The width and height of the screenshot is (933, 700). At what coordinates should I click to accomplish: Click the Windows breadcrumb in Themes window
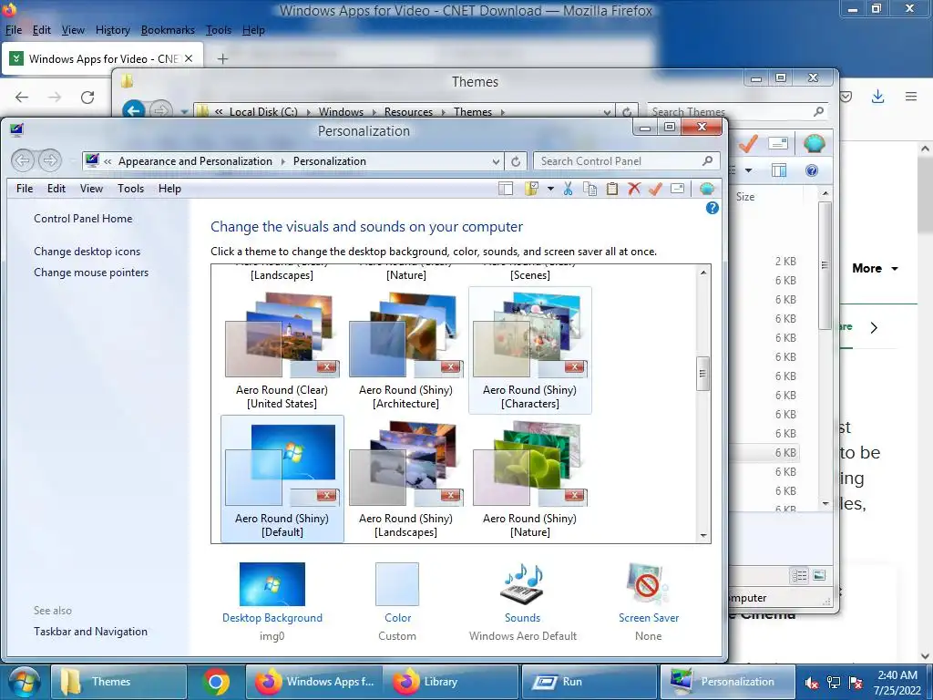click(341, 112)
